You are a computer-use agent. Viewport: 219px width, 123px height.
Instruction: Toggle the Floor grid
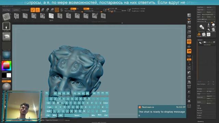coord(189,46)
